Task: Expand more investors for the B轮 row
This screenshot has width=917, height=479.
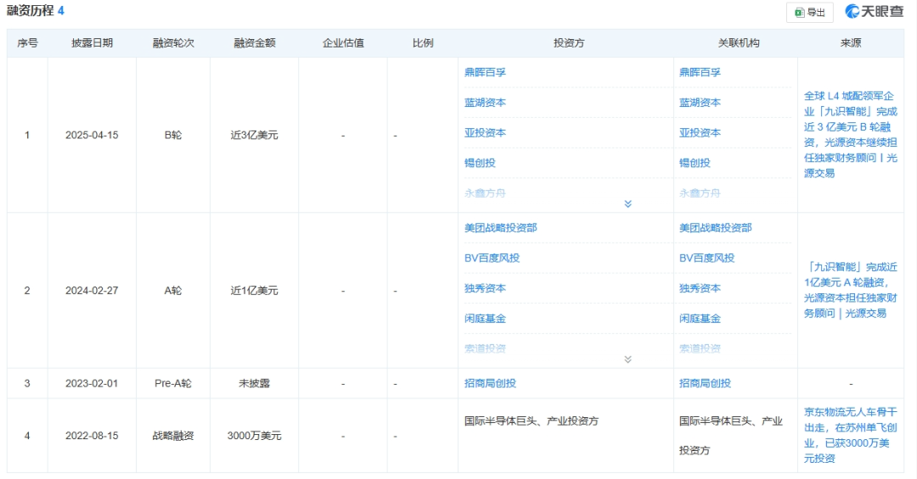Action: click(627, 203)
